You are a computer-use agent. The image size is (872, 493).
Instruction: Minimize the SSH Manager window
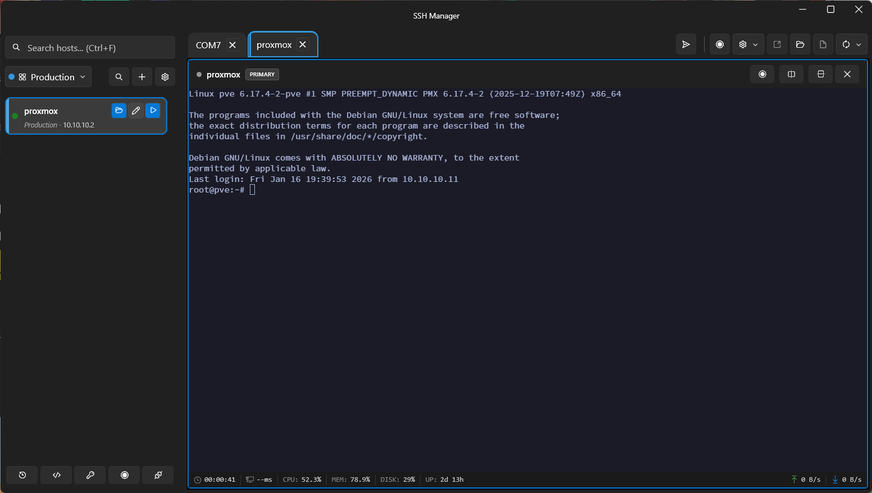(x=802, y=10)
